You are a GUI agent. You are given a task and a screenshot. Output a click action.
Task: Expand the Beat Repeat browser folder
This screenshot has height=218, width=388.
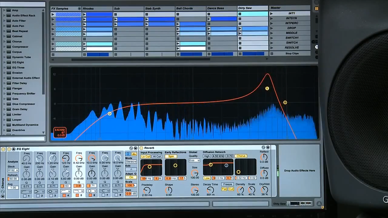[x=4, y=31]
